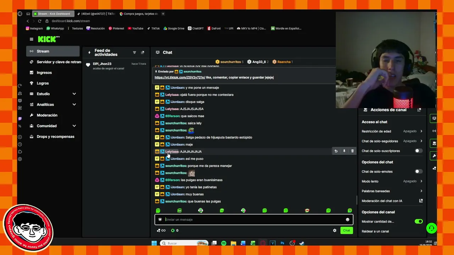The height and width of the screenshot is (255, 454).
Task: Click the dashboard.kick.com address bar
Action: [x=71, y=21]
